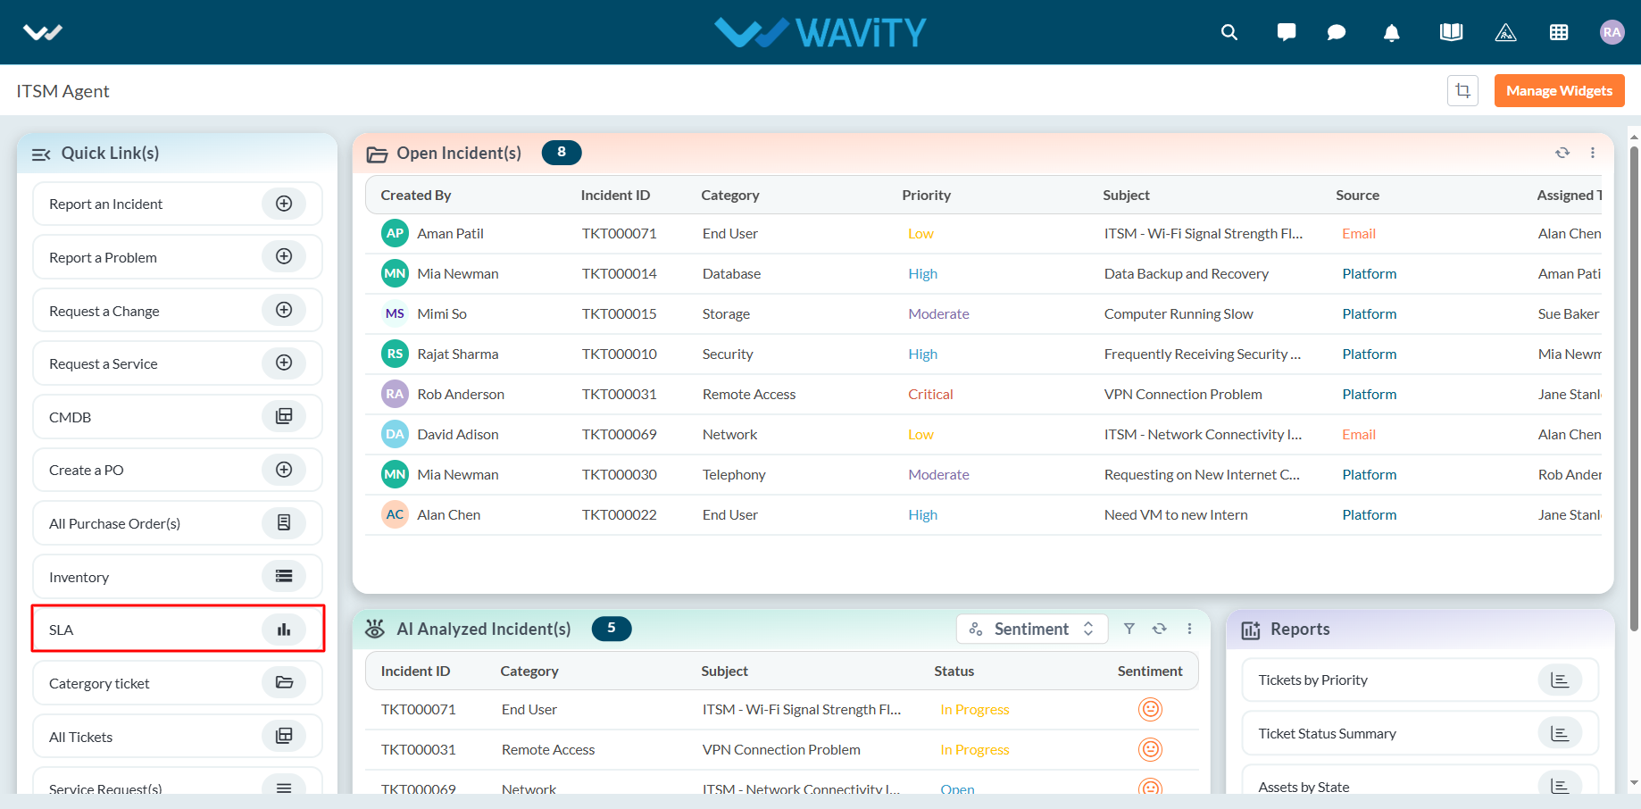Screen dimensions: 1641x809
Task: Open All Purchase Order(s) quick link
Action: [178, 523]
